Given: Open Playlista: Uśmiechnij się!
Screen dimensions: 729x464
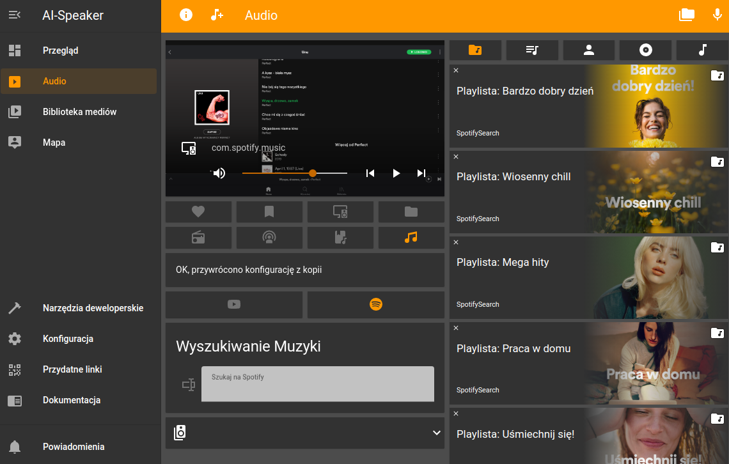Looking at the screenshot, I should (x=515, y=434).
